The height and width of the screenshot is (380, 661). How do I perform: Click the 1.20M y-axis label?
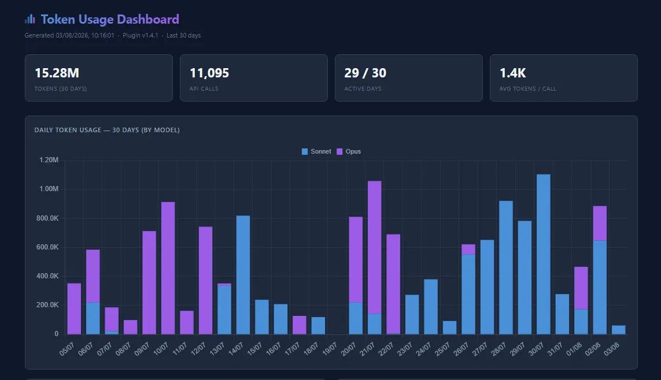point(49,160)
